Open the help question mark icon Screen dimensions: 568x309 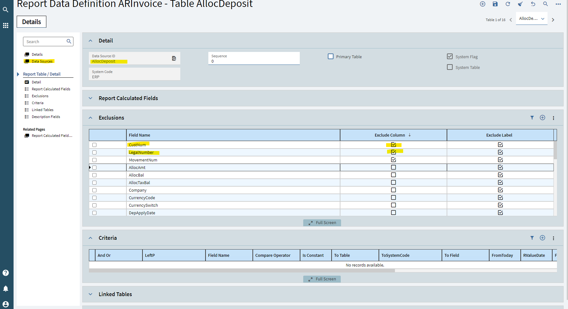6,273
